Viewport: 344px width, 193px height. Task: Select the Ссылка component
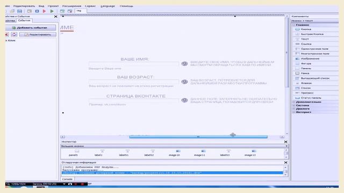(x=316, y=44)
